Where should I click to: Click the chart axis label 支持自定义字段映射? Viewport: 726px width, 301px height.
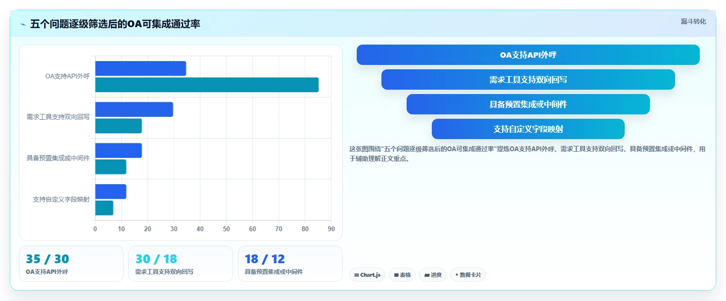point(61,199)
